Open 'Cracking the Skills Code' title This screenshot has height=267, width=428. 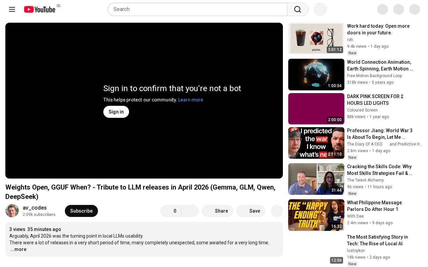[x=380, y=170]
